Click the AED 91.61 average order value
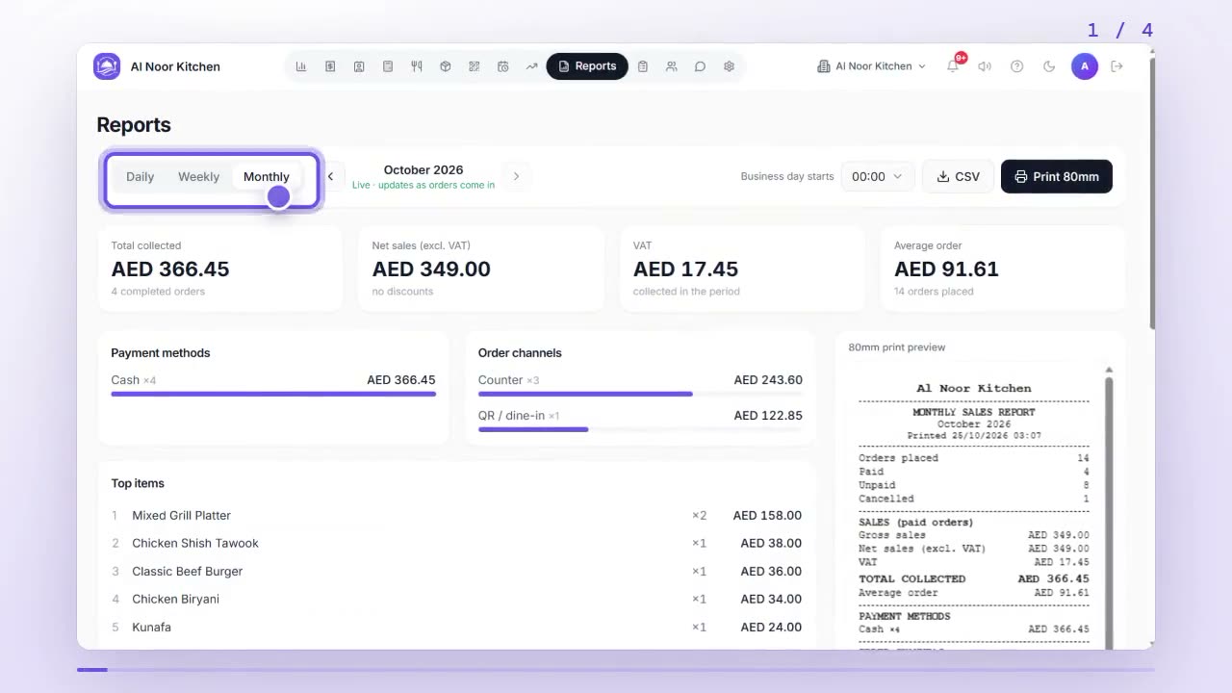This screenshot has width=1232, height=693. pyautogui.click(x=946, y=269)
